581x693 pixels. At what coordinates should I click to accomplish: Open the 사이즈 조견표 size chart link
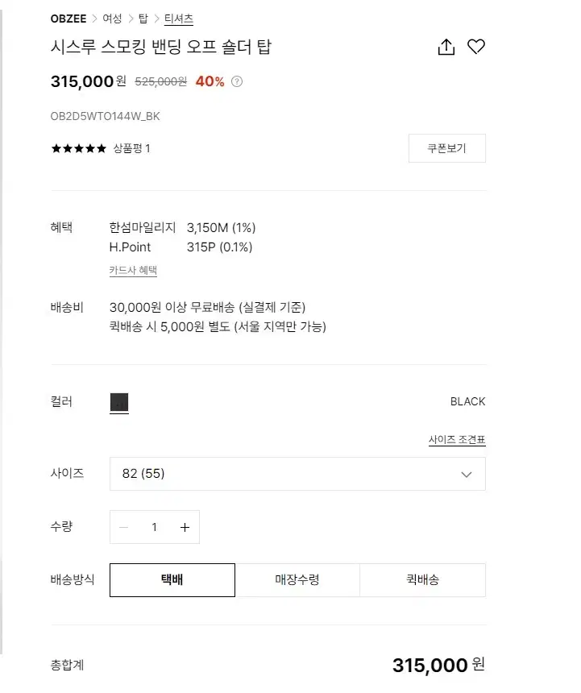[x=457, y=440]
